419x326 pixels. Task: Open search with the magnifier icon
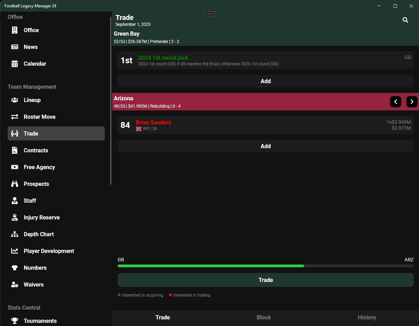click(405, 20)
